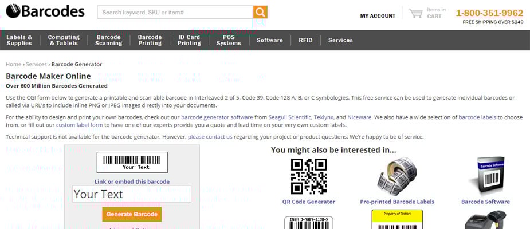Click the orange search magnifier button

(260, 12)
